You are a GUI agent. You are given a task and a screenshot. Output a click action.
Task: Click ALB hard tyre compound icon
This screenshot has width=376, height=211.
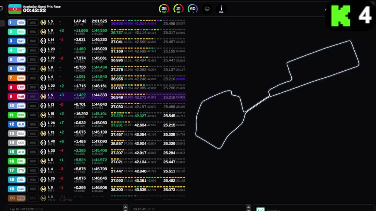(43, 124)
